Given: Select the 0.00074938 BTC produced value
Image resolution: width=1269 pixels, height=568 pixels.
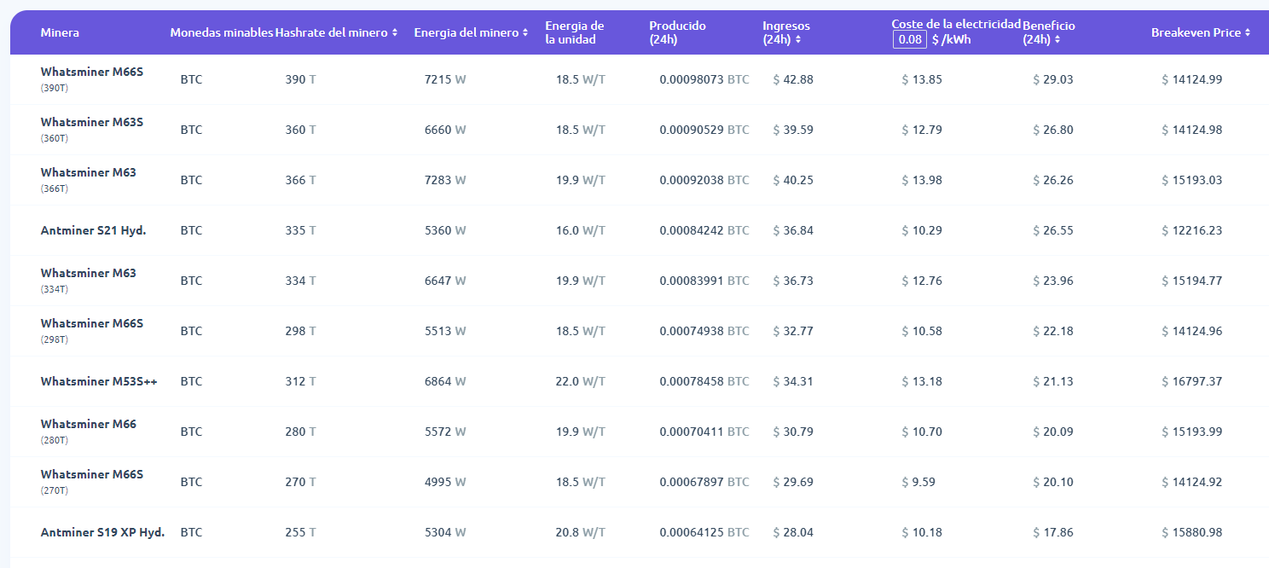Looking at the screenshot, I should (x=704, y=331).
